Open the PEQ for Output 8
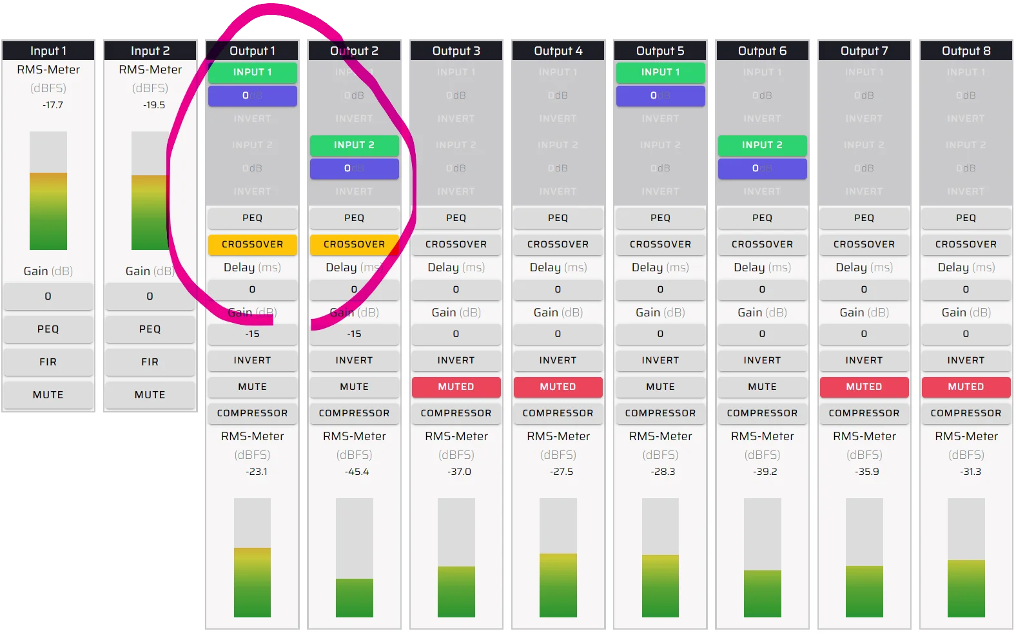The height and width of the screenshot is (638, 1016). tap(966, 218)
